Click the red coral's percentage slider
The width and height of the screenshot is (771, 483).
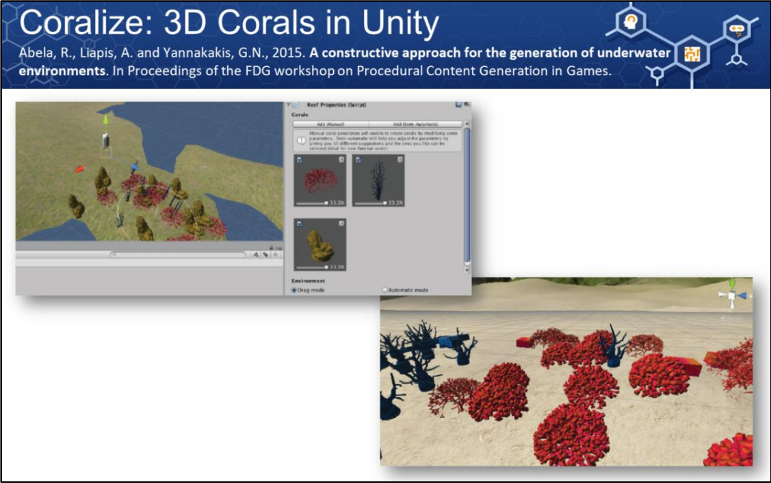(x=312, y=203)
